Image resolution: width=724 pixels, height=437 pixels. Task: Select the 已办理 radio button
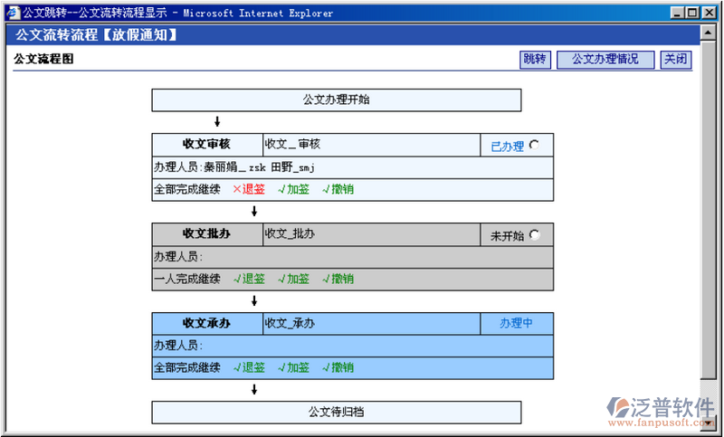point(534,145)
